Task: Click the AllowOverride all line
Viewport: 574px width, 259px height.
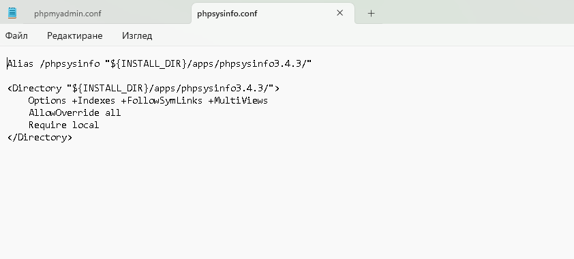Action: 75,112
